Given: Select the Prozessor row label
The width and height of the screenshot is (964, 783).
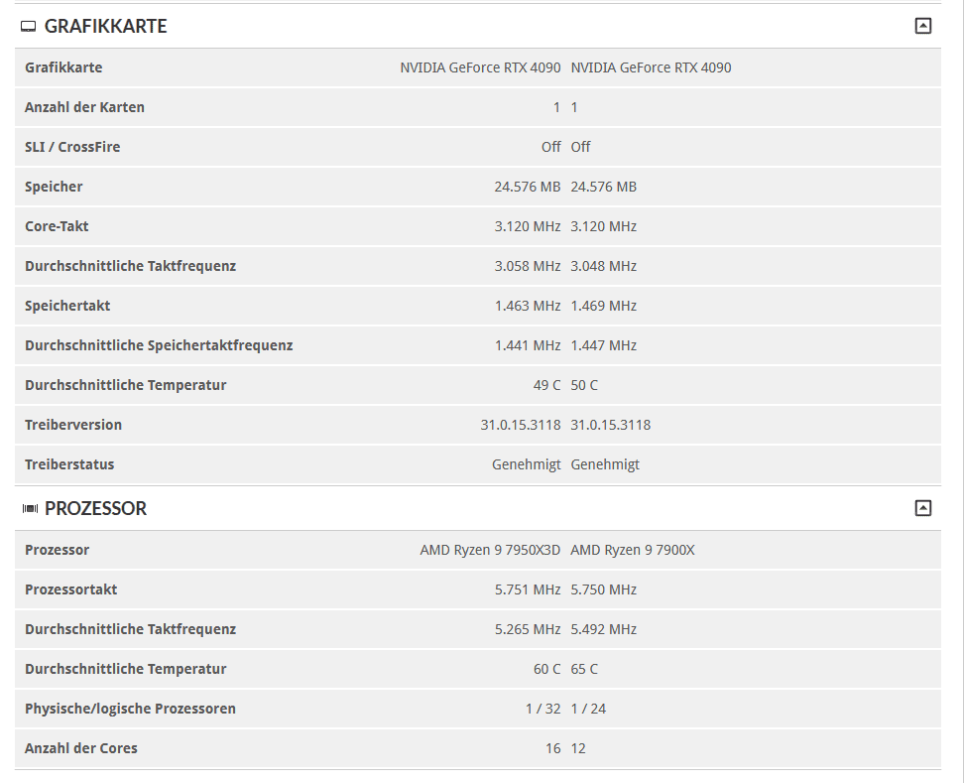Looking at the screenshot, I should tap(57, 550).
